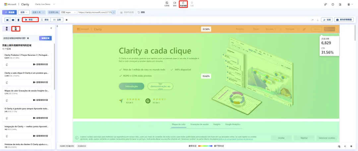The image size is (358, 151).
Task: Select the Histórias de êxito de clientes area
Action: [x=27, y=145]
